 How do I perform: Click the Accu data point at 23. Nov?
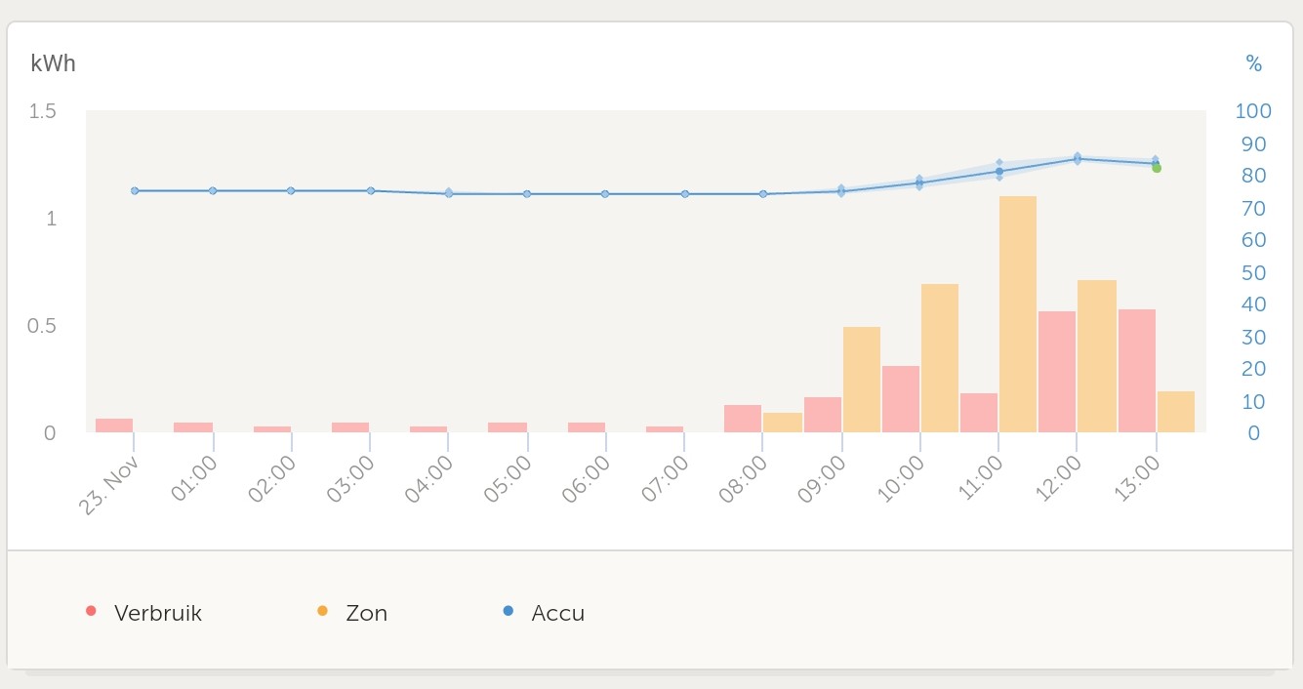(x=135, y=191)
